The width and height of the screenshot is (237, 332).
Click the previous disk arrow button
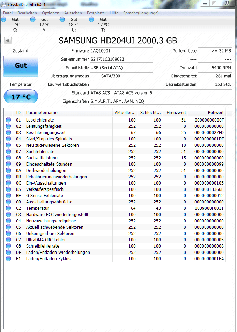[x=8, y=40]
